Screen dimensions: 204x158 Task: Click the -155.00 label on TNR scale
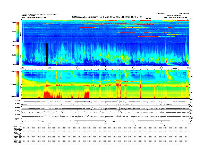click(13, 97)
